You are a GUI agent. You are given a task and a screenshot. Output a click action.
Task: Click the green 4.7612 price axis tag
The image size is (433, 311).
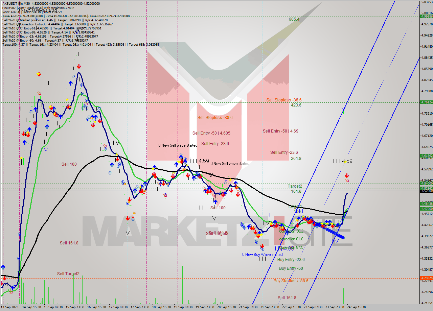pyautogui.click(x=426, y=102)
